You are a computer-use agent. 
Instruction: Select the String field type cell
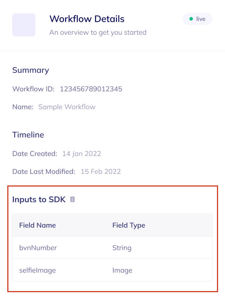click(x=122, y=248)
